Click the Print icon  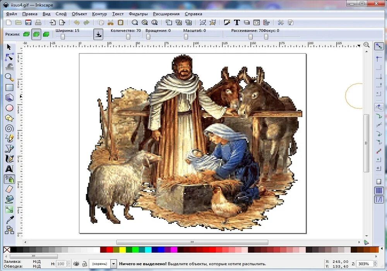[38, 22]
